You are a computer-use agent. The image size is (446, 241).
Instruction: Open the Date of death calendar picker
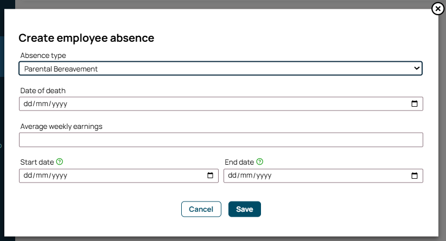click(x=415, y=103)
